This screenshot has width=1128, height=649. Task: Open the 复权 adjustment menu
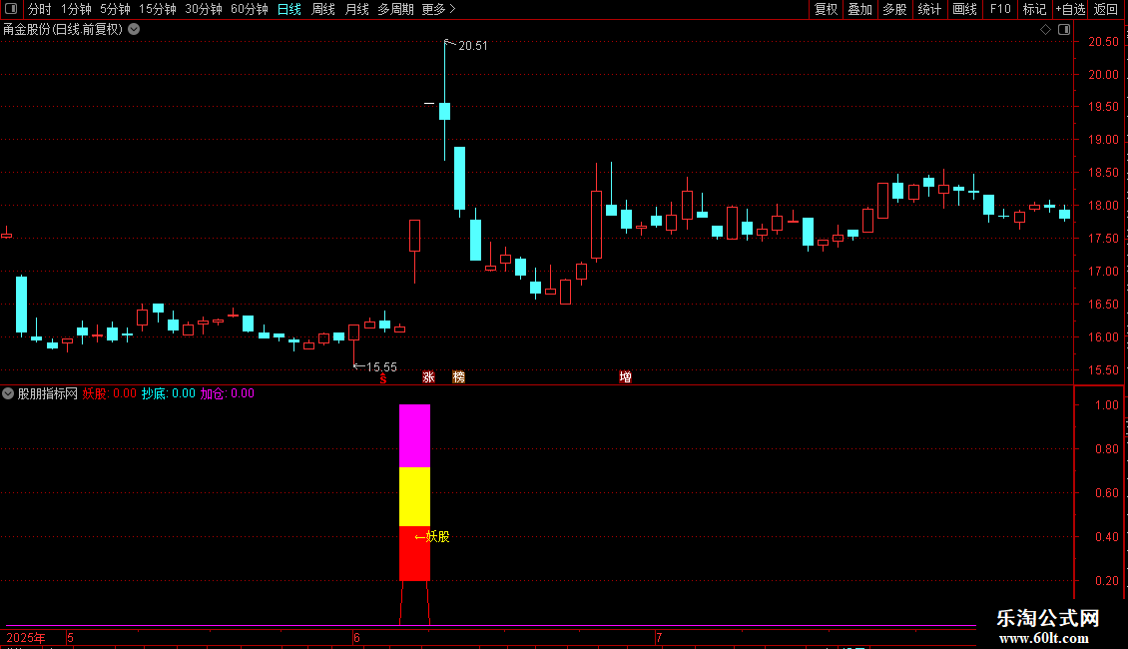(x=826, y=9)
